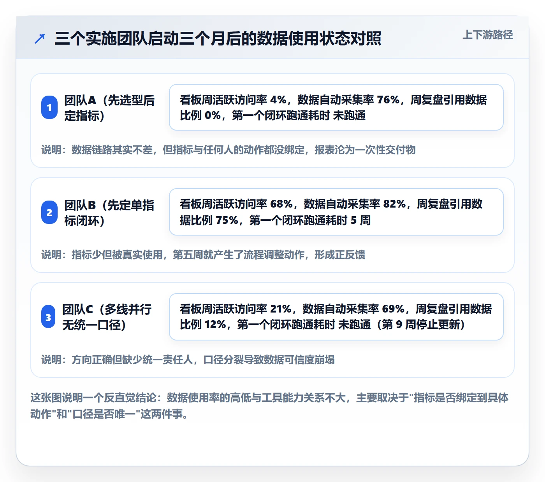Screen dimensions: 545x482
Task: Click the 上下游路径 label in the header
Action: [x=488, y=35]
